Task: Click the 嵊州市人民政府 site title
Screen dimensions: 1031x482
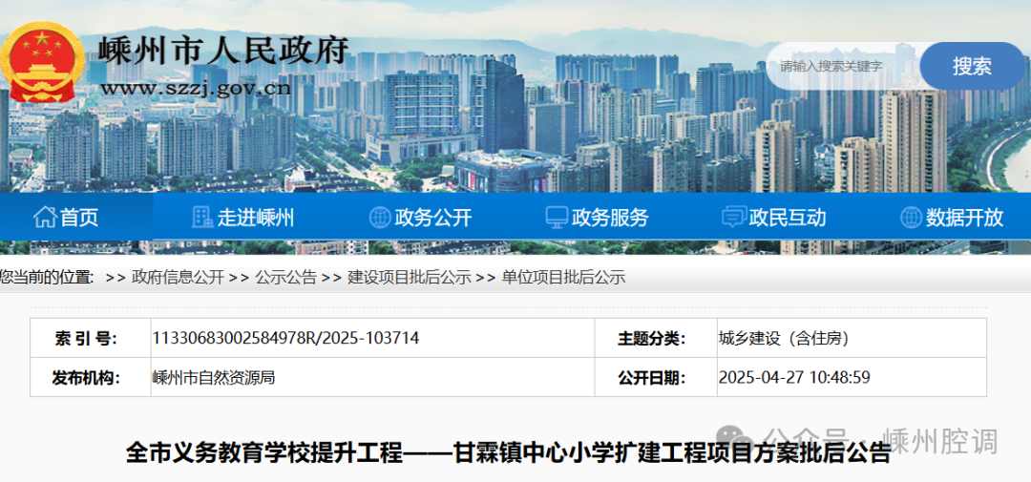Action: pos(224,51)
